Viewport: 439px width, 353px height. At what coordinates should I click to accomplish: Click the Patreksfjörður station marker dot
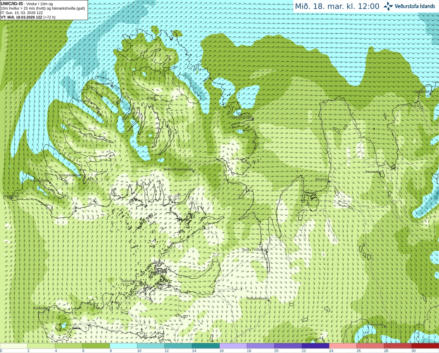click(50, 183)
